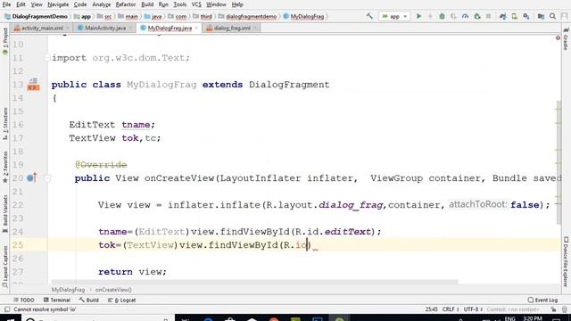Click the tool windows quick-access status bar icon
571x321 pixels.
point(7,309)
